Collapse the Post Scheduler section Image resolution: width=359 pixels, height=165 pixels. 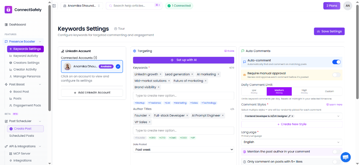40,121
